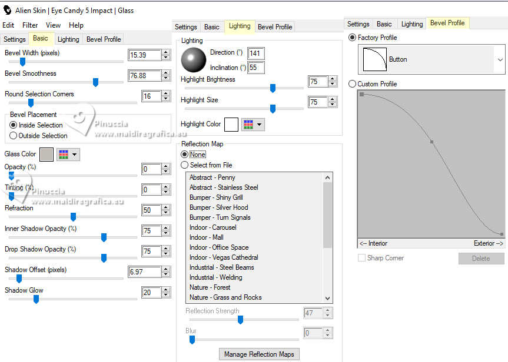The width and height of the screenshot is (508, 362).
Task: Click the Reflection Strength slider handle
Action: [240, 320]
